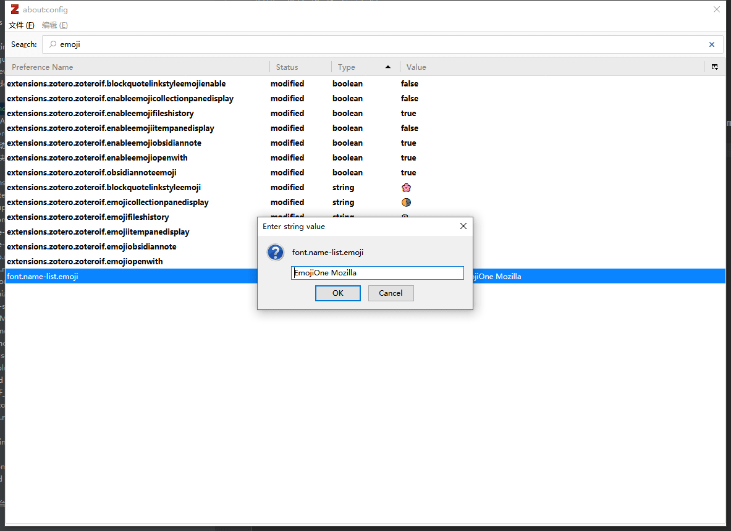The image size is (731, 531).
Task: Clear the emoji search text
Action: [x=711, y=44]
